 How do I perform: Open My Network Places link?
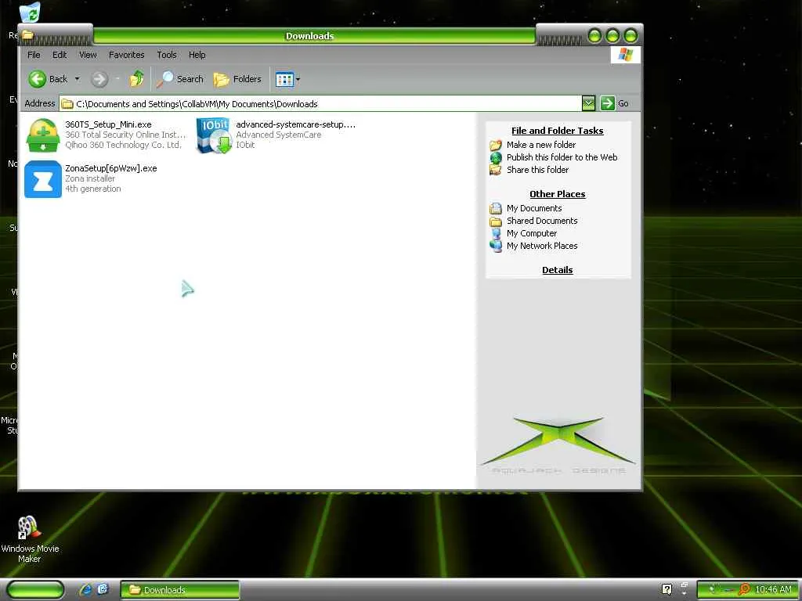(542, 246)
